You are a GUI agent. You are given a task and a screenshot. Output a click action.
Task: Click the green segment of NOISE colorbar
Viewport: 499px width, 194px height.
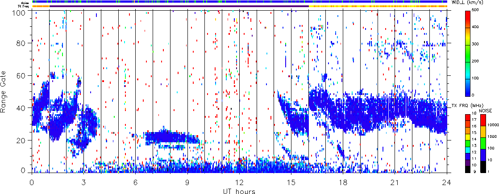[x=483, y=143]
